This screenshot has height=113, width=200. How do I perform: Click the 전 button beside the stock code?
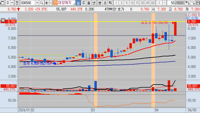(17, 3)
